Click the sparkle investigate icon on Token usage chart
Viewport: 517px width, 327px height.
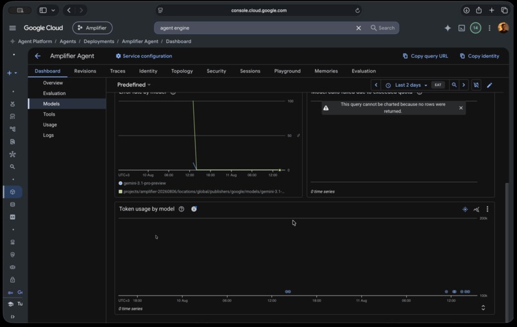[465, 209]
